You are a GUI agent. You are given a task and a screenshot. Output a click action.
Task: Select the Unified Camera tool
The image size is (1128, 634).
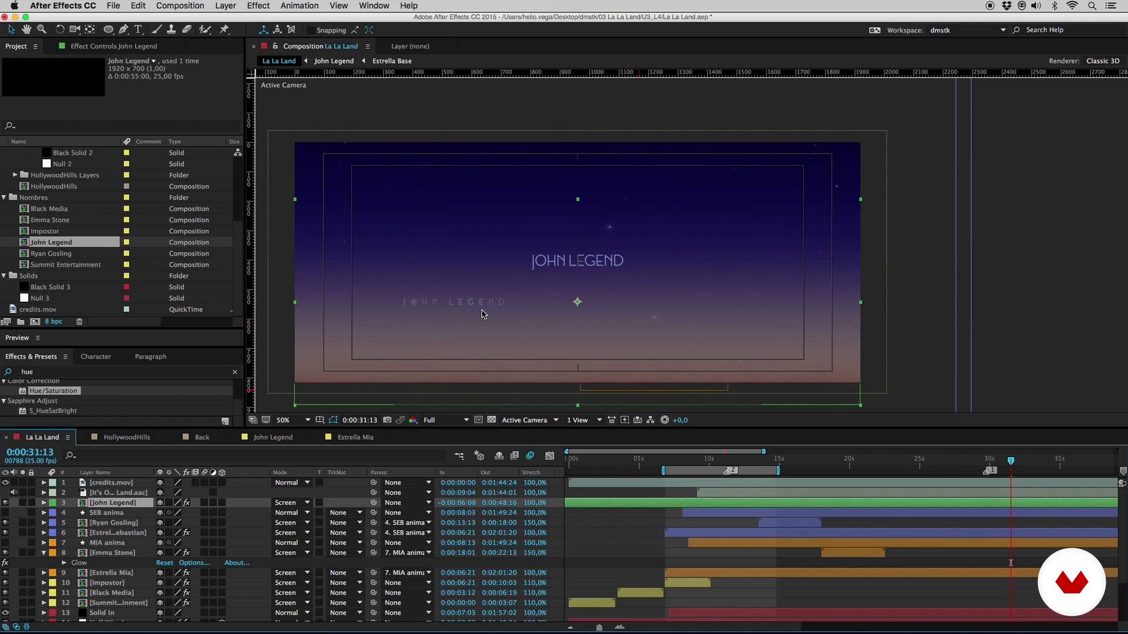[75, 29]
